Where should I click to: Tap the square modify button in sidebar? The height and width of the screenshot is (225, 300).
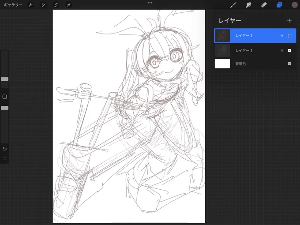point(4,97)
